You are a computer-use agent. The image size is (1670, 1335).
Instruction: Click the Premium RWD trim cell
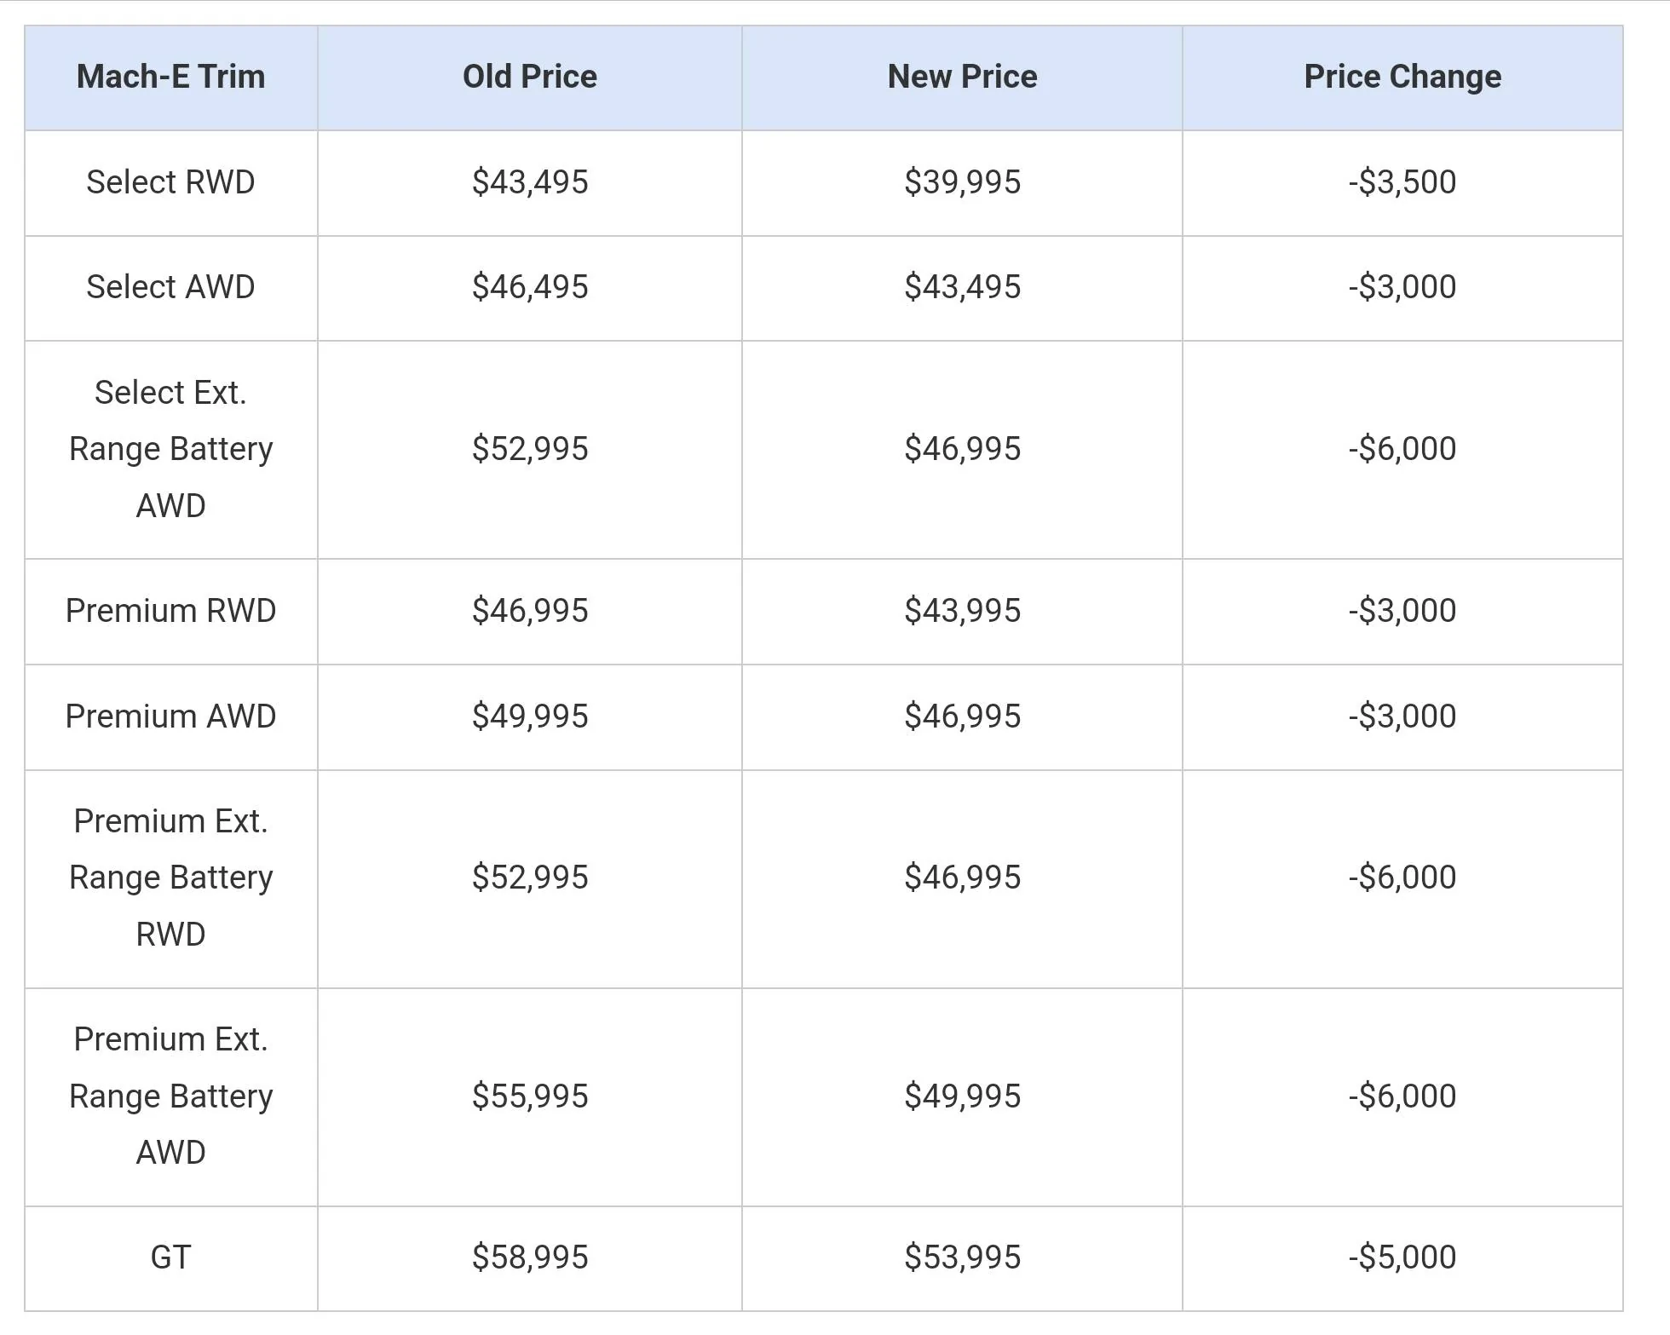[x=171, y=611]
